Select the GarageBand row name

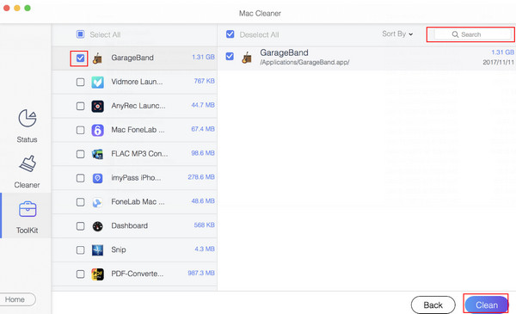pos(132,58)
